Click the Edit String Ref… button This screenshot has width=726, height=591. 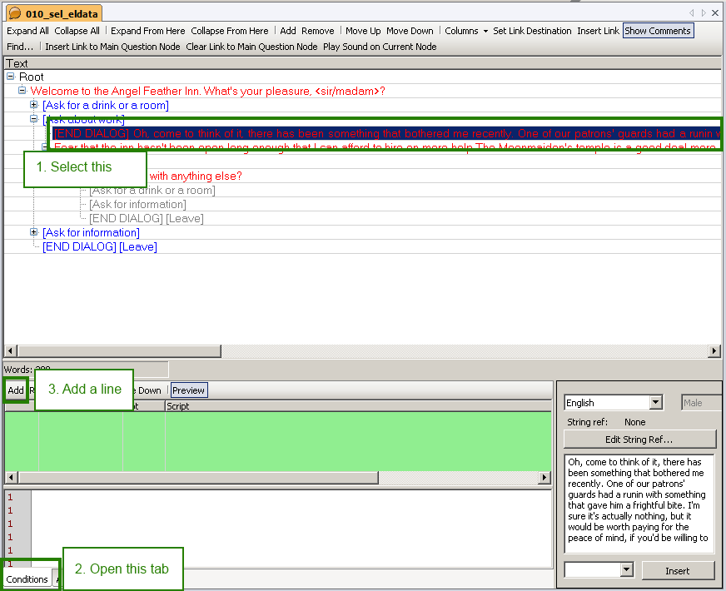click(x=639, y=440)
